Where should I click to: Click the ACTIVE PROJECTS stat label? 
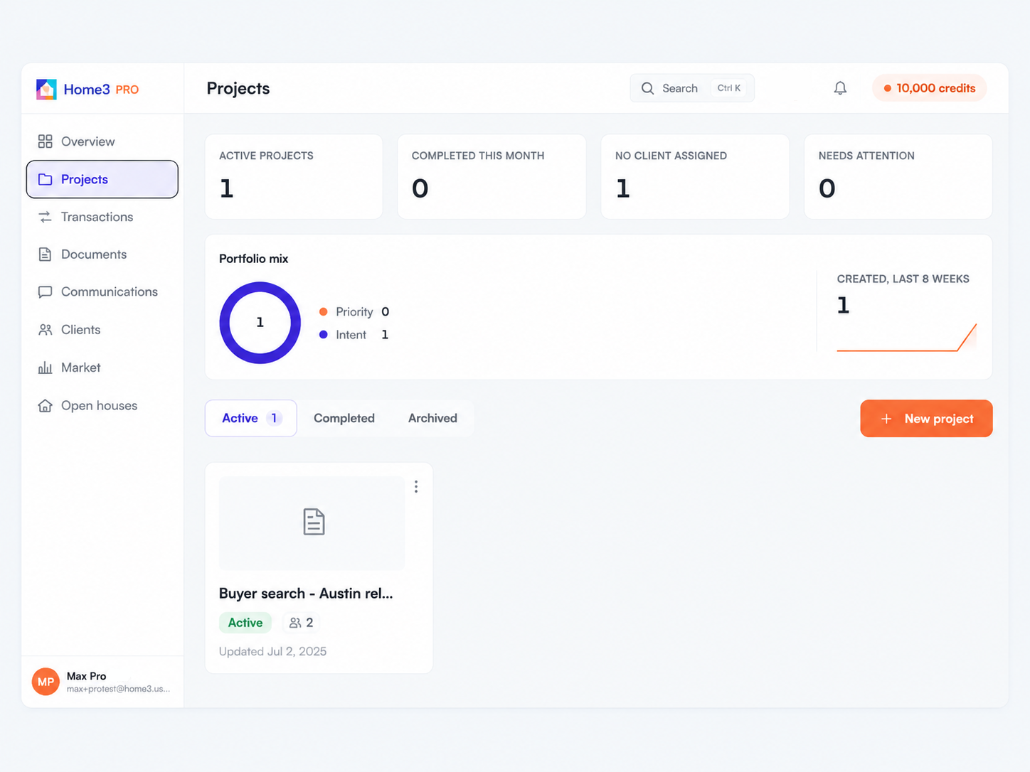click(266, 156)
